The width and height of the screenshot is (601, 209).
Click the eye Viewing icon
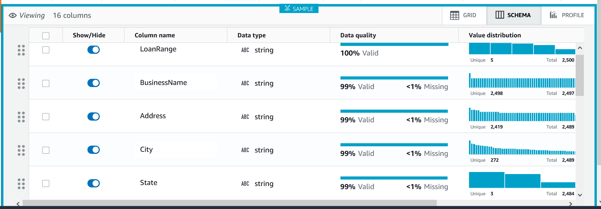point(13,15)
